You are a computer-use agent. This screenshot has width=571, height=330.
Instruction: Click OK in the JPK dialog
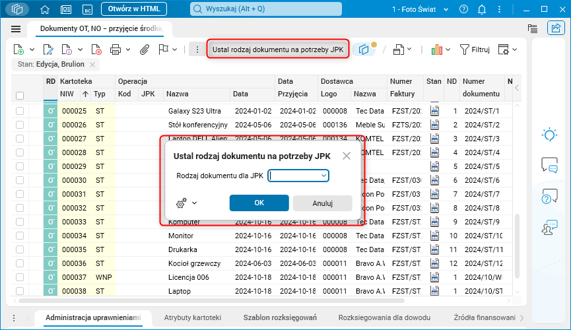tap(259, 203)
